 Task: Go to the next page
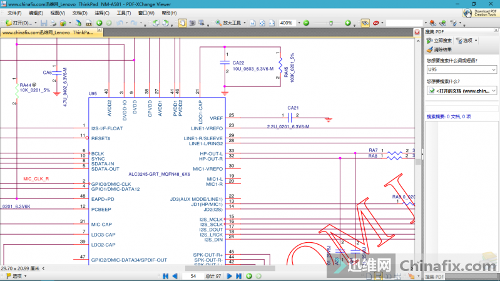(x=230, y=276)
